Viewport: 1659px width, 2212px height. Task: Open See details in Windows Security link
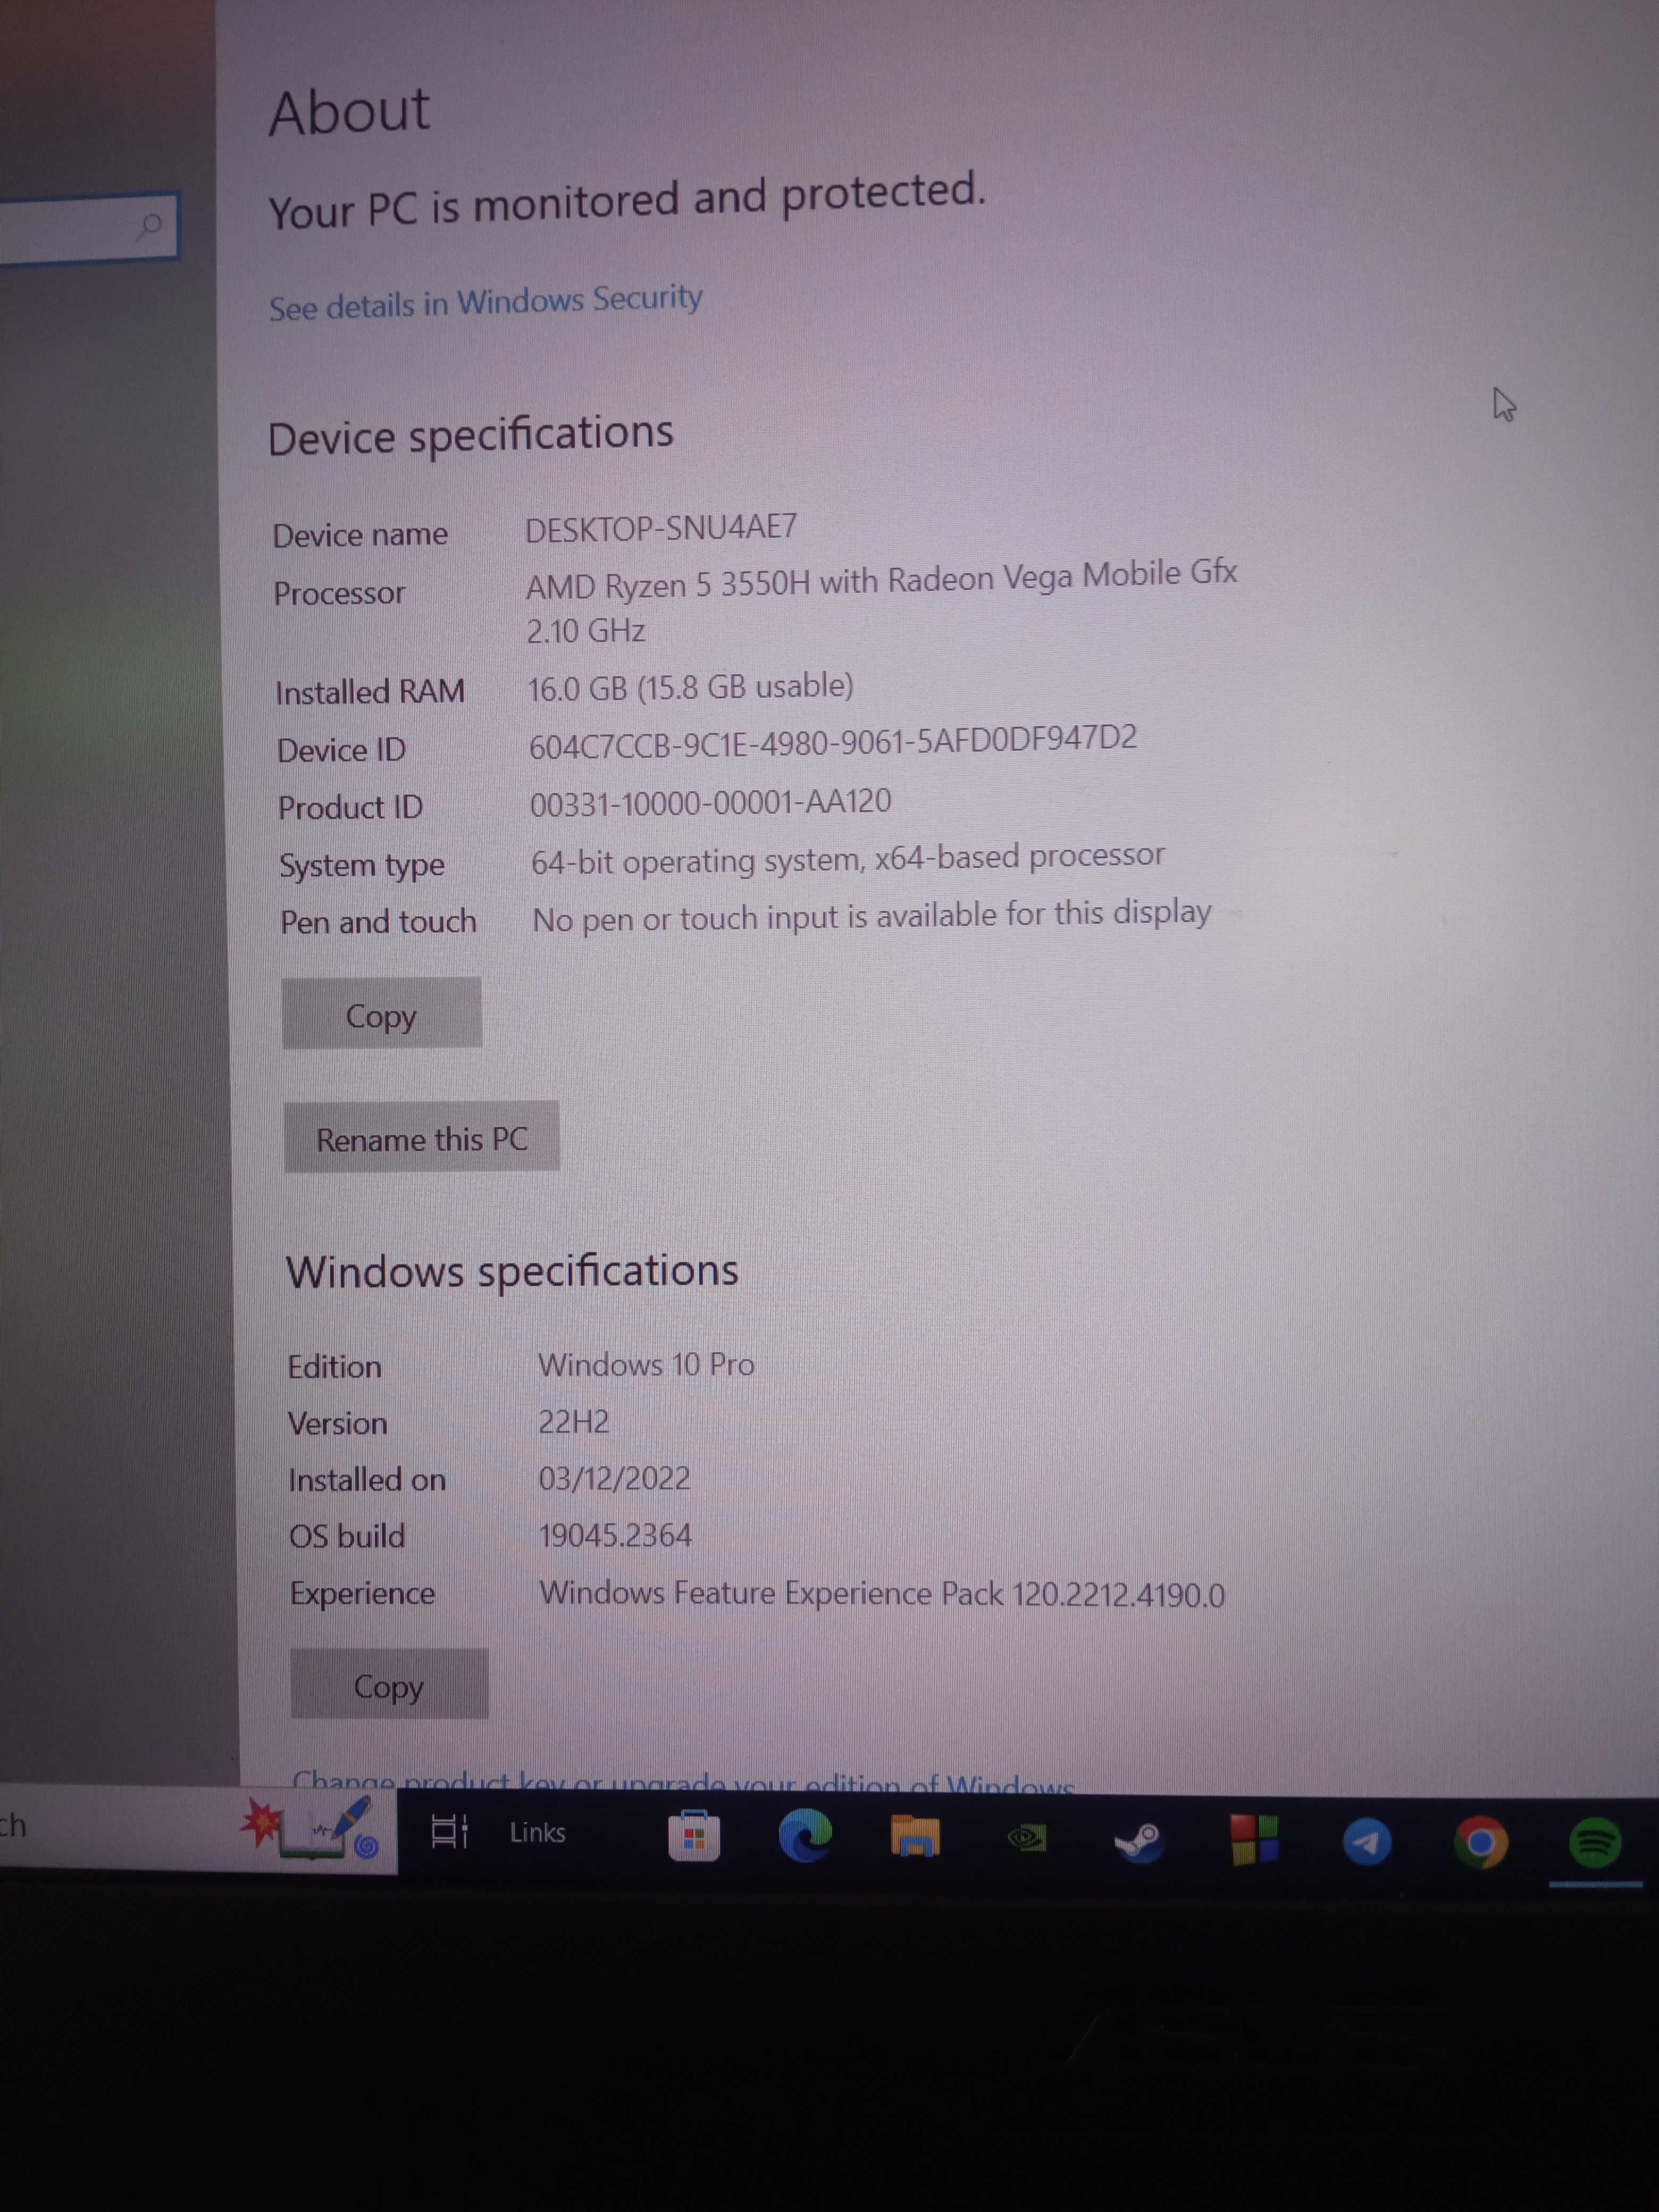486,303
